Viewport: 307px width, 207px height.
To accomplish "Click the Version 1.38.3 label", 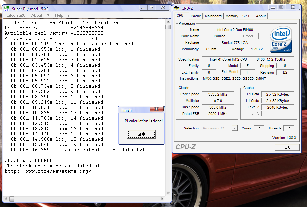I will [x=284, y=138].
